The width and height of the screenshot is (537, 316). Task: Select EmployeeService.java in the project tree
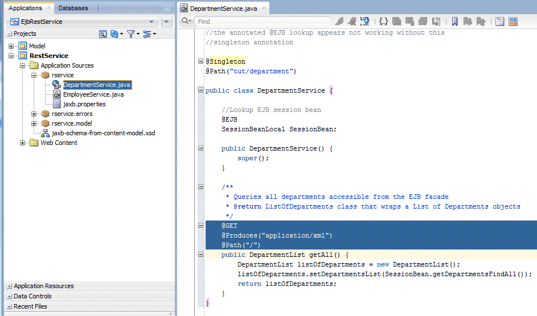click(93, 94)
